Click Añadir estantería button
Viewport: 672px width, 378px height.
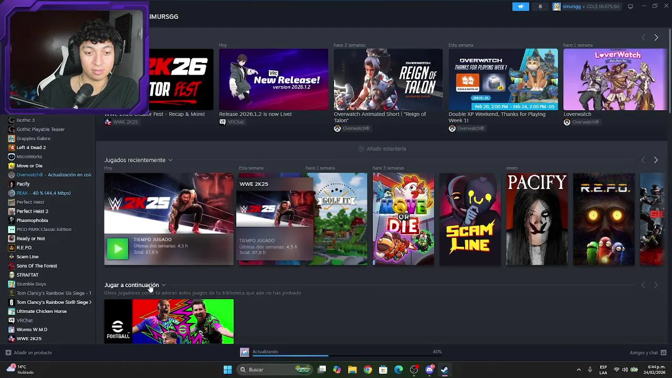pyautogui.click(x=382, y=149)
